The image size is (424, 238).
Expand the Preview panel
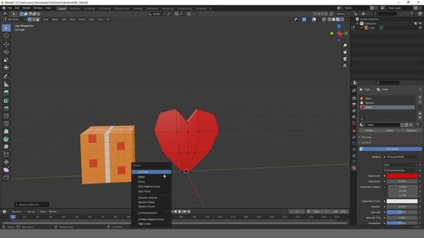pos(366,138)
